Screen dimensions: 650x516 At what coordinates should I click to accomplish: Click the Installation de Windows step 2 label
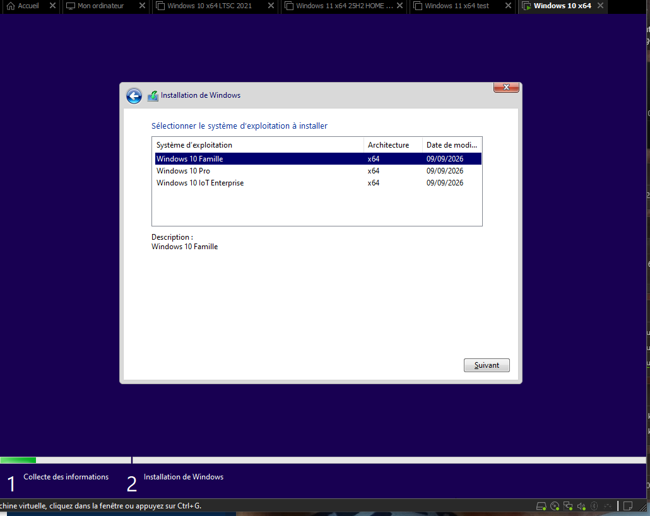coord(184,477)
